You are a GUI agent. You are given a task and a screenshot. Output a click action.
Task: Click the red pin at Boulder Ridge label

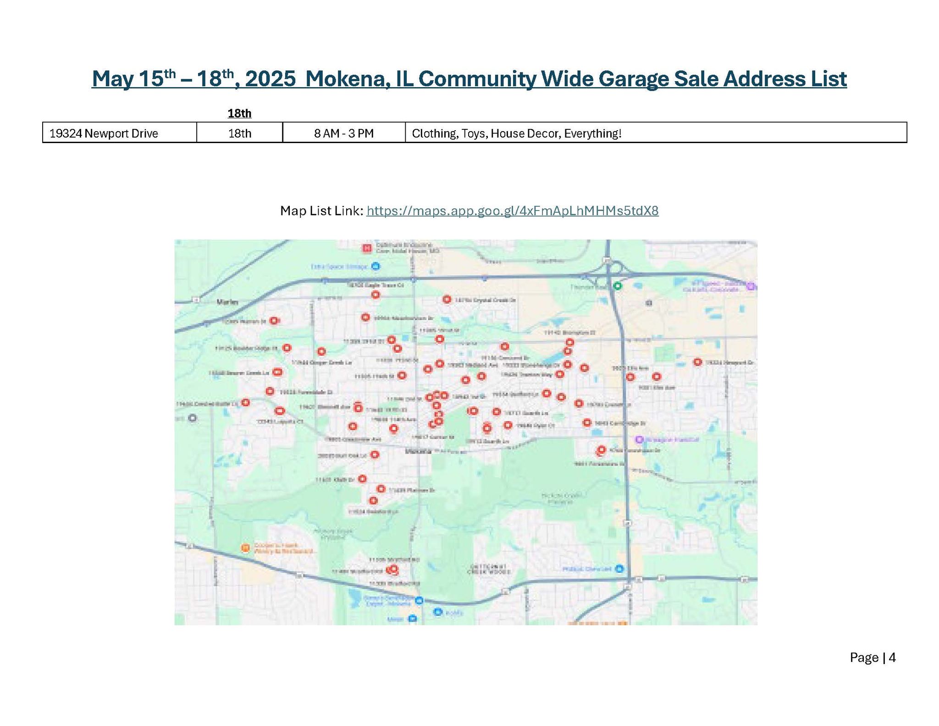click(x=287, y=348)
